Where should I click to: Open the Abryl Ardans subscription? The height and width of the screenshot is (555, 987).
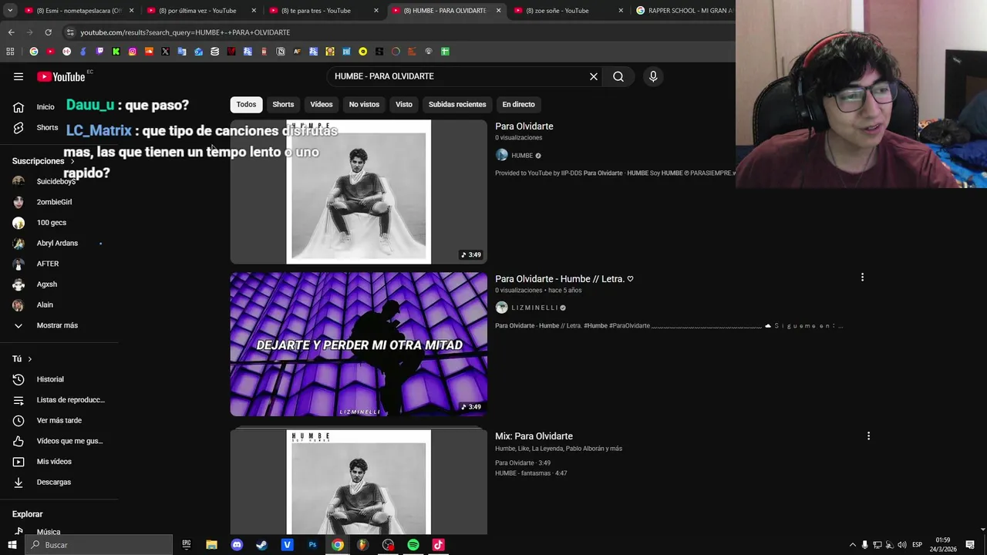coord(59,243)
